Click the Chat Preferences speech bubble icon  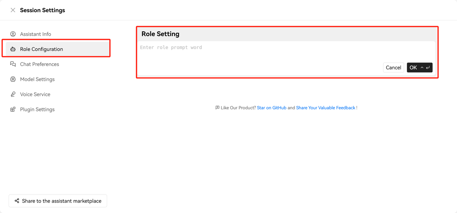(x=13, y=64)
